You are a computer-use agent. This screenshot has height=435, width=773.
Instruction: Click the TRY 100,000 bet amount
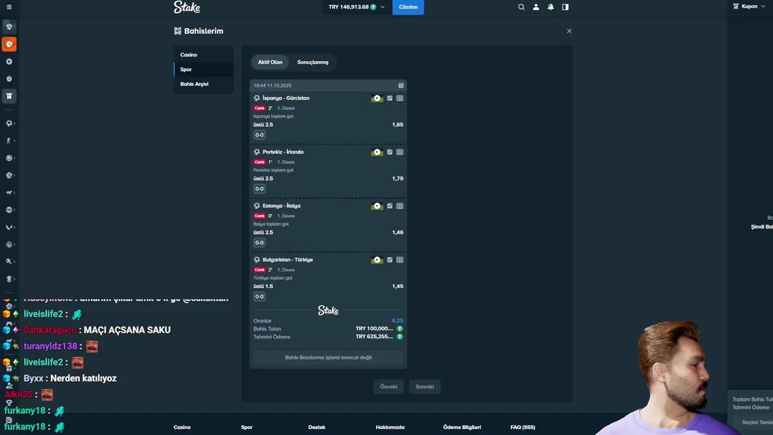pos(374,329)
